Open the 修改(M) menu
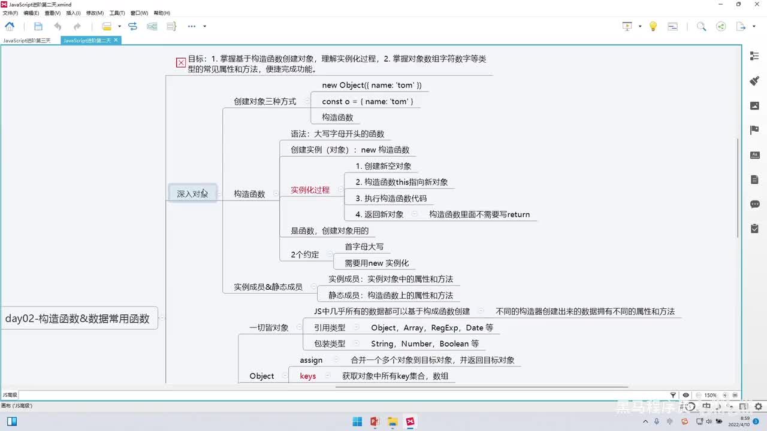Viewport: 767px width, 431px height. coord(95,13)
